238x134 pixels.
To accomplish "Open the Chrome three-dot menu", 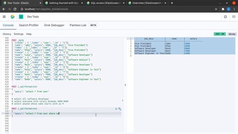I will [234, 9].
